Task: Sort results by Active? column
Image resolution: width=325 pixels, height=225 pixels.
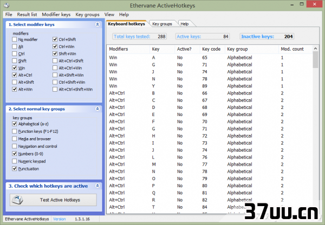Action: 187,49
